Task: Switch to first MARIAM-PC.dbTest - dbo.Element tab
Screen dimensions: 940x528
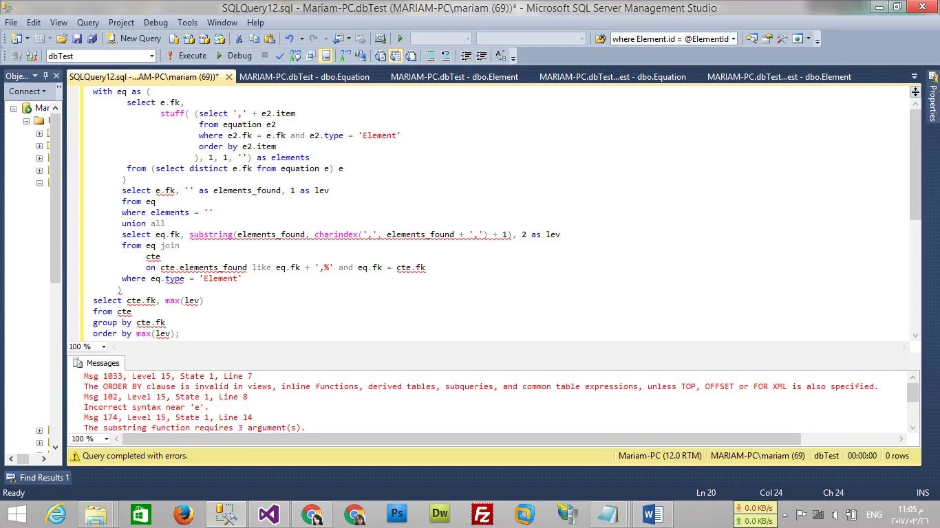Action: point(454,77)
